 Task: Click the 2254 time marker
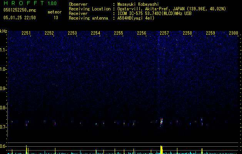point(95,33)
